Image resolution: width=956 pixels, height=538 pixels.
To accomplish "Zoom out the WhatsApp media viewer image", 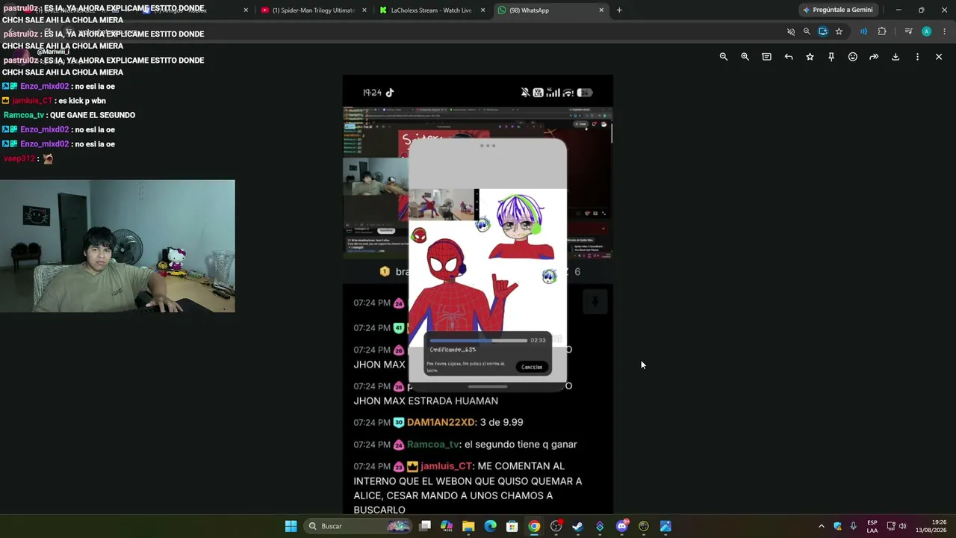I will (723, 57).
